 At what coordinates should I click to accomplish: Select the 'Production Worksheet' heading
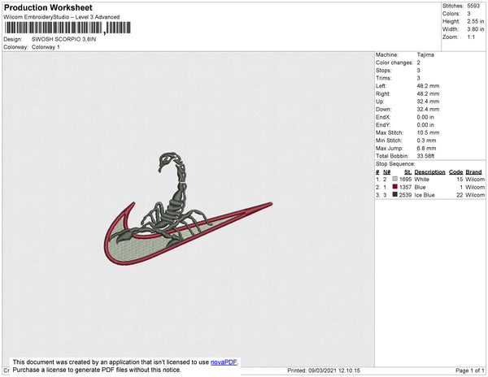[48, 7]
